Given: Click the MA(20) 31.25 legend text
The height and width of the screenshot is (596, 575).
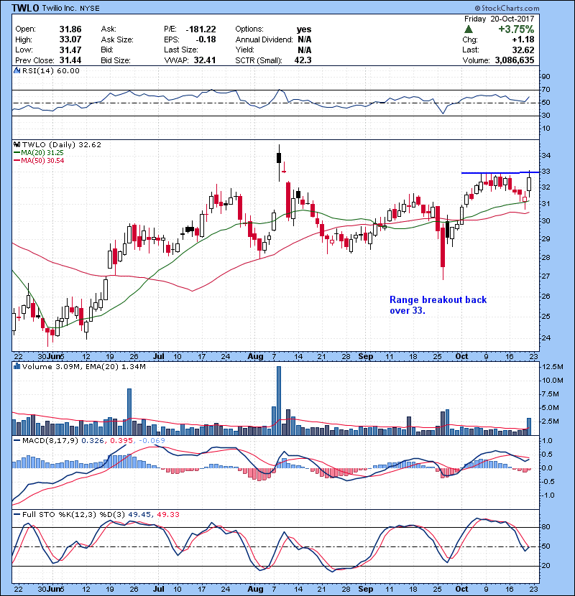Looking at the screenshot, I should pos(42,153).
